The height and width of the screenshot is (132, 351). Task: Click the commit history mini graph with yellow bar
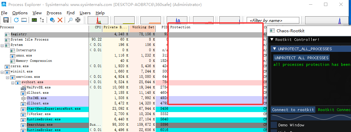[x=124, y=20]
